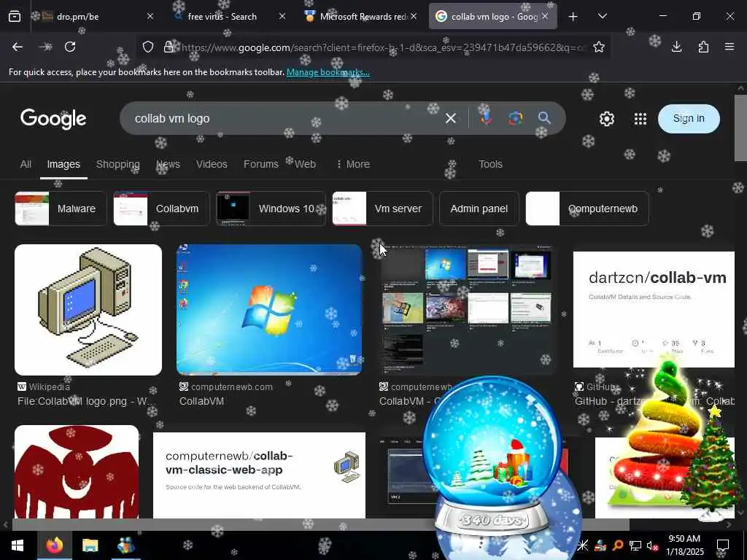Open the notification center icon
This screenshot has height=560, width=747.
click(x=723, y=545)
